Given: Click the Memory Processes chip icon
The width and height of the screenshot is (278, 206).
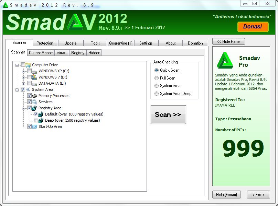Looking at the screenshot, I should 34,96.
